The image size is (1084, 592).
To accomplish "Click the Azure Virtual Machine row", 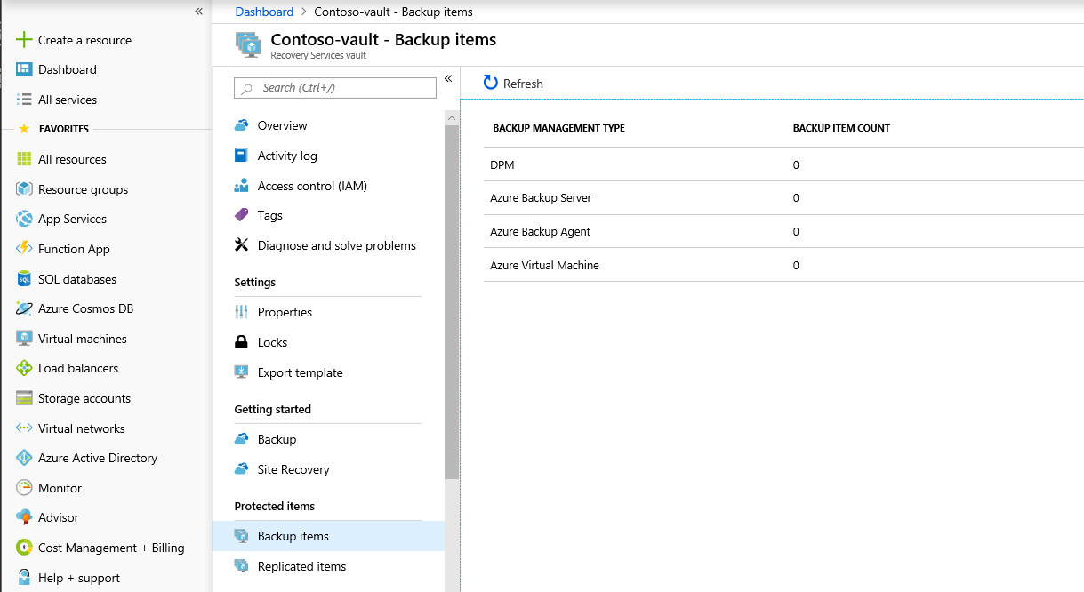I will (x=544, y=265).
